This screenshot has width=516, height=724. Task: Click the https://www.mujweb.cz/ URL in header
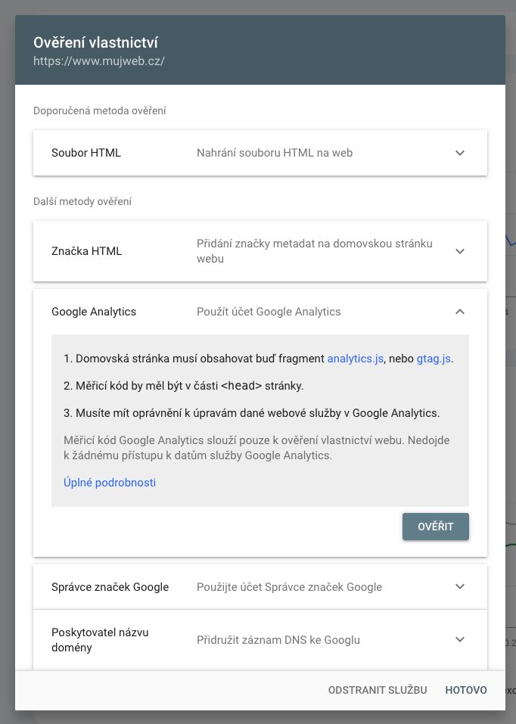pos(98,60)
